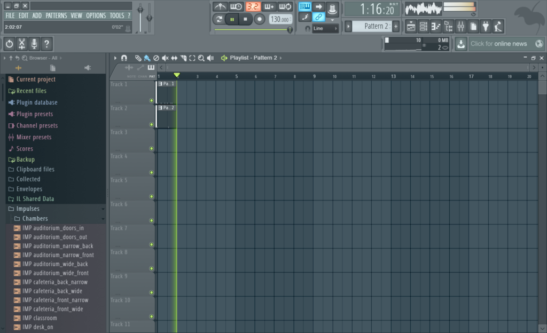Select the Draw pencil tool in Playlist
The width and height of the screenshot is (547, 333).
pos(138,58)
